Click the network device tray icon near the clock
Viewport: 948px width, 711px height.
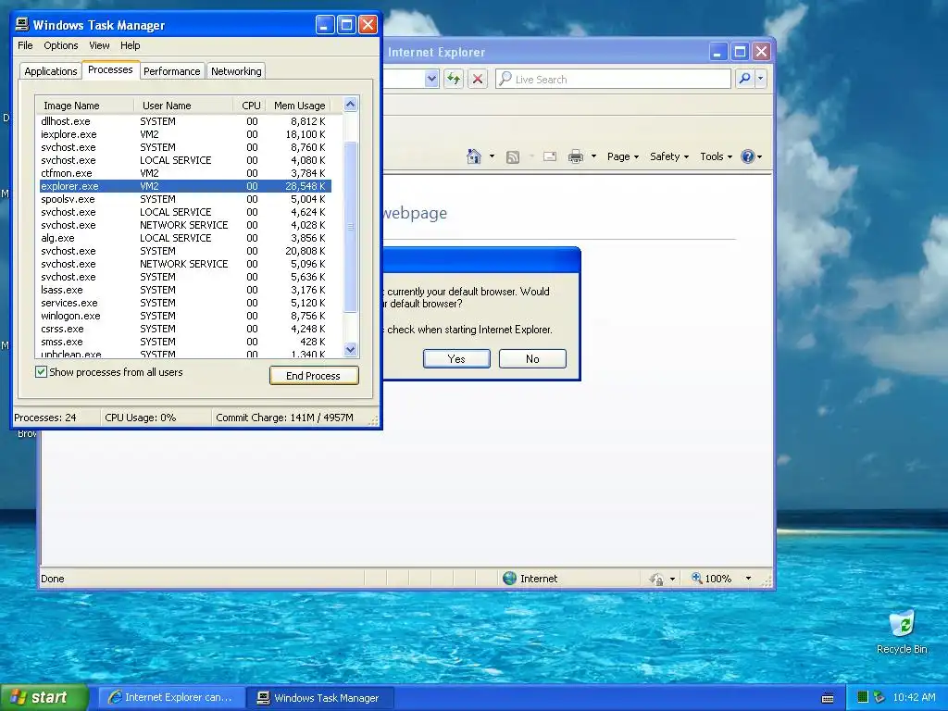[879, 697]
